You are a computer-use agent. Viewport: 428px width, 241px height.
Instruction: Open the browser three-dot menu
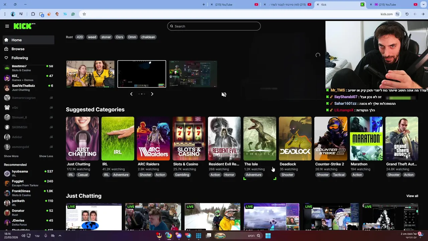(x=5, y=14)
